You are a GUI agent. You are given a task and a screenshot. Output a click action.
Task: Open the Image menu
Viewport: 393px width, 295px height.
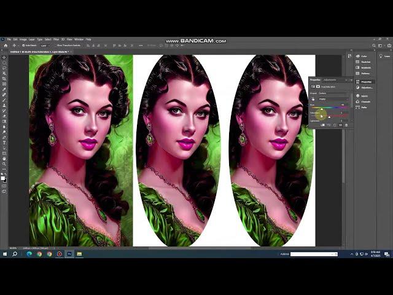tap(23, 39)
